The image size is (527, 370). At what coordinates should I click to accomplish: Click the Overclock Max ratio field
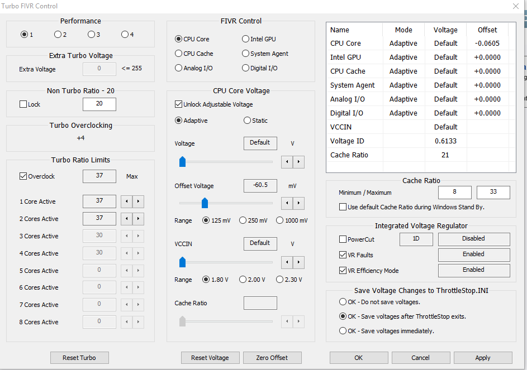click(x=99, y=176)
